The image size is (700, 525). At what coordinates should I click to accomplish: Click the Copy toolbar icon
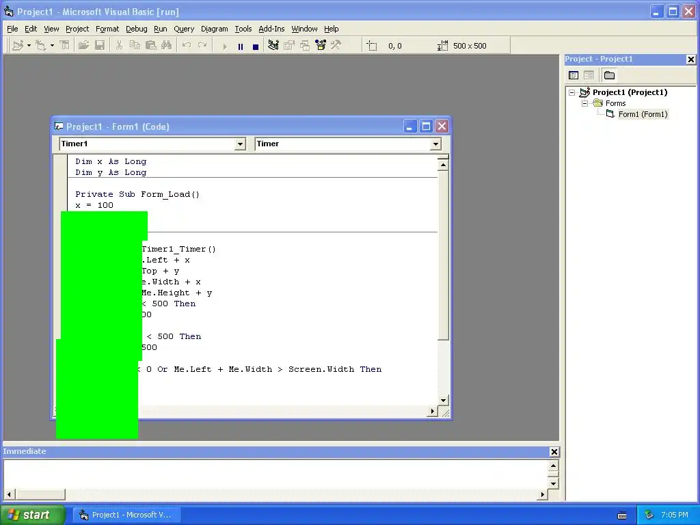tap(135, 46)
